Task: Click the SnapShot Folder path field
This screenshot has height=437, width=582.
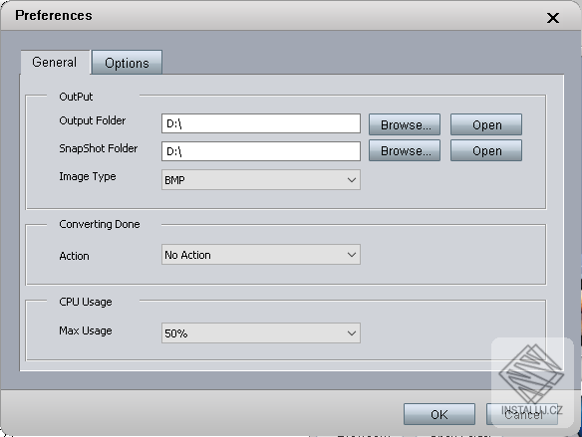Action: [x=261, y=151]
